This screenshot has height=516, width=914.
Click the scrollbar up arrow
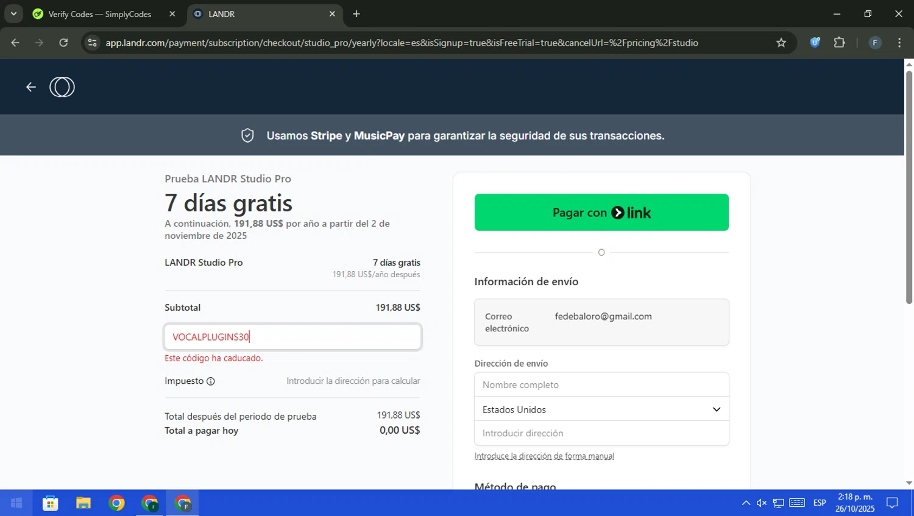pyautogui.click(x=909, y=64)
